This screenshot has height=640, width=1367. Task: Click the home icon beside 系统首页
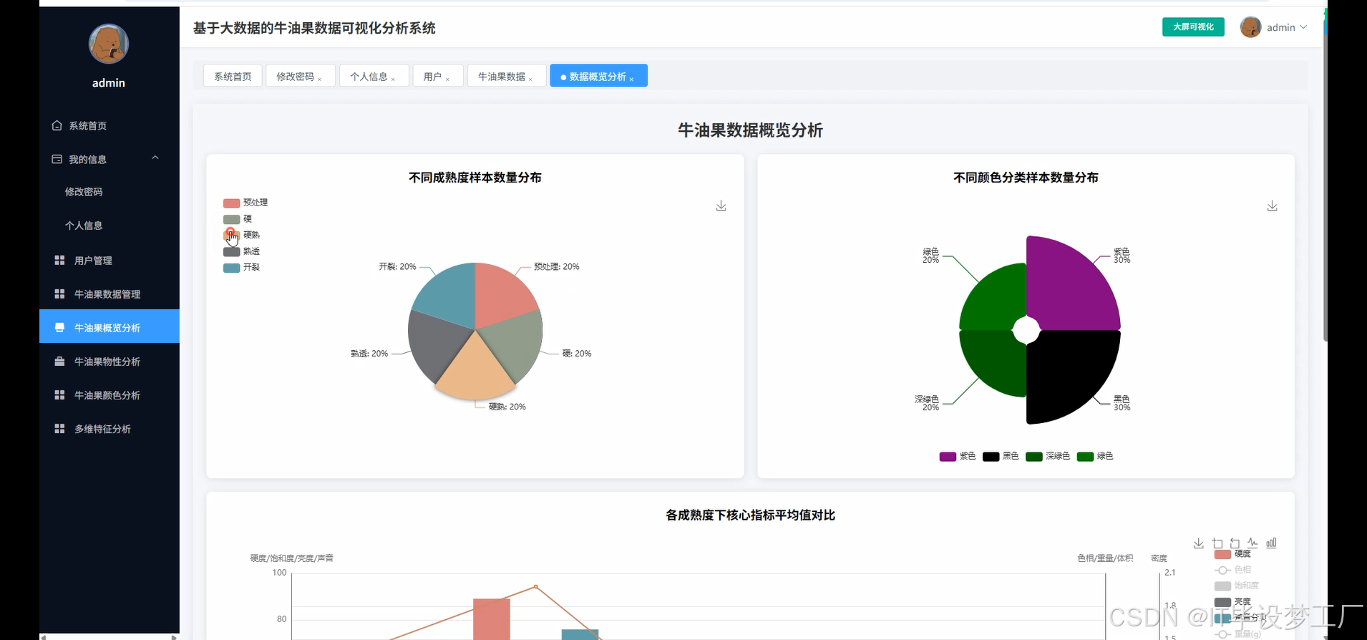pos(57,125)
